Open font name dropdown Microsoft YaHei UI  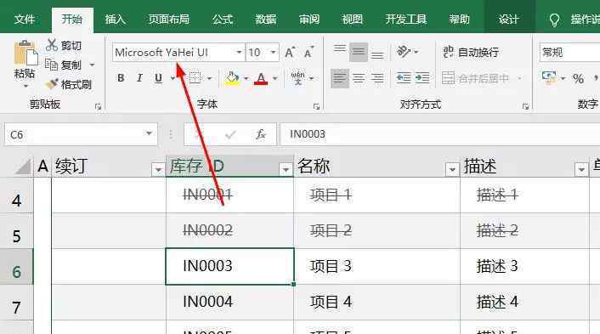coord(239,52)
